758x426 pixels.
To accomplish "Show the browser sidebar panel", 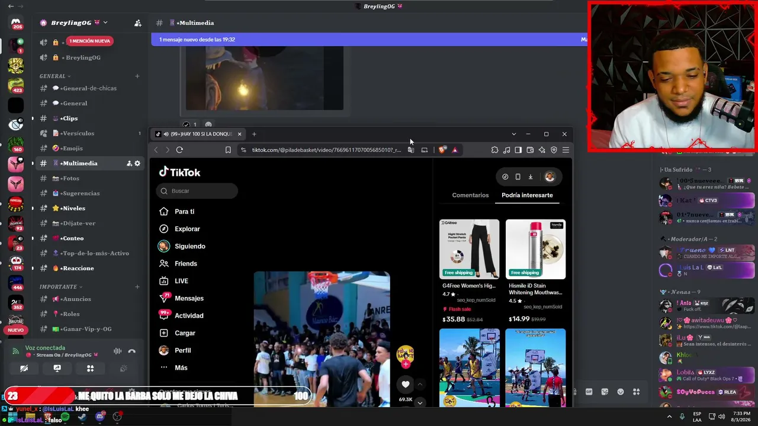I will tap(518, 150).
